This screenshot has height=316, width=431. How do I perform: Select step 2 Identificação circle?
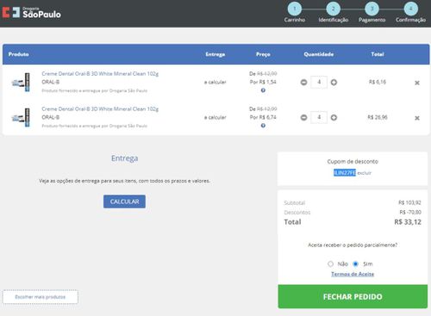pyautogui.click(x=334, y=9)
